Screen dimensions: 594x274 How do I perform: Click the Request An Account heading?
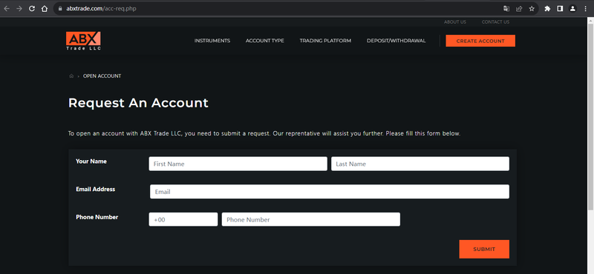point(138,103)
